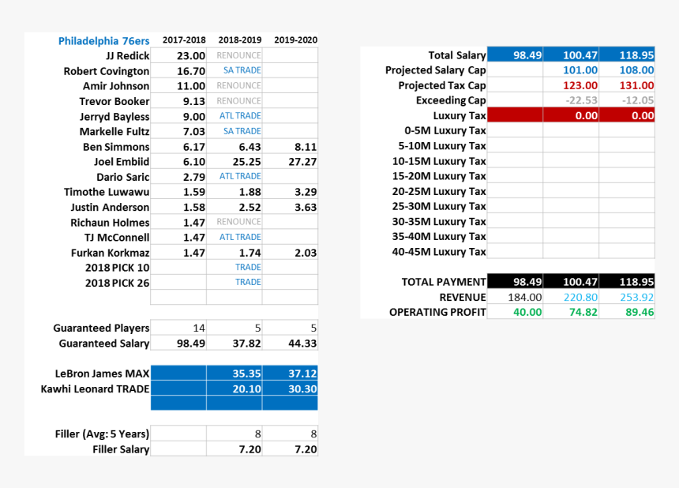Select the Filler (Avg: 5 Years) label
Screen dimensions: 679x488
tap(102, 434)
